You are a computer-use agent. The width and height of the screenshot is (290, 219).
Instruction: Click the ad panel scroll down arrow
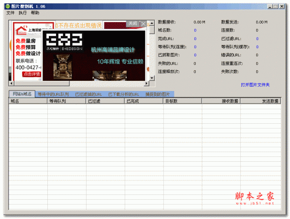tap(152, 78)
